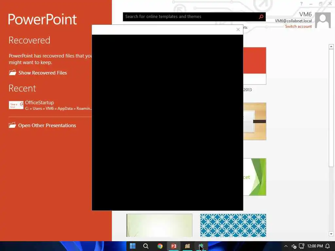Launch Google Chrome from the taskbar
The height and width of the screenshot is (251, 335).
[160, 246]
